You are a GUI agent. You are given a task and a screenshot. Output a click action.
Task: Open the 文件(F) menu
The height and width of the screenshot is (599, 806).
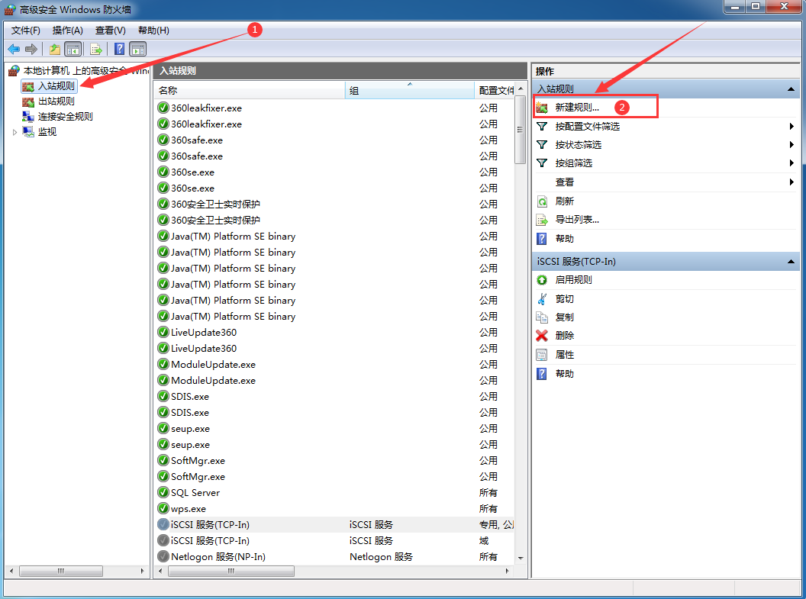26,31
